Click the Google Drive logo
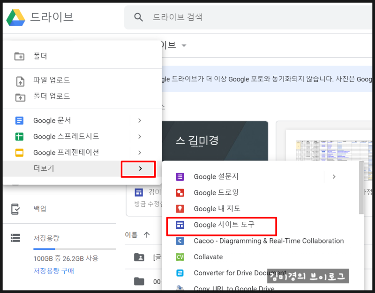The height and width of the screenshot is (293, 375). point(15,17)
